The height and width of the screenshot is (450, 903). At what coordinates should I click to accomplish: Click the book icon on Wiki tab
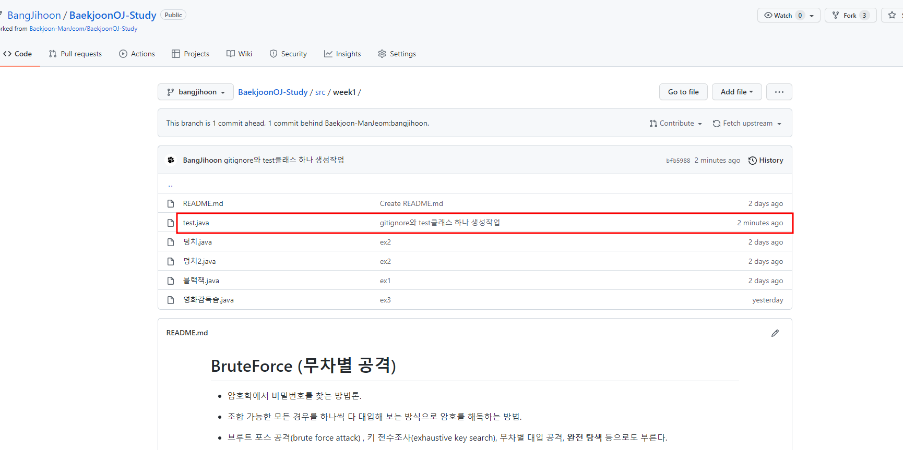(x=231, y=54)
